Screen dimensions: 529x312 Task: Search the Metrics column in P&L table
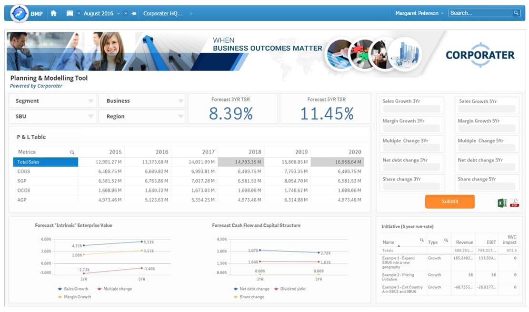pyautogui.click(x=72, y=152)
